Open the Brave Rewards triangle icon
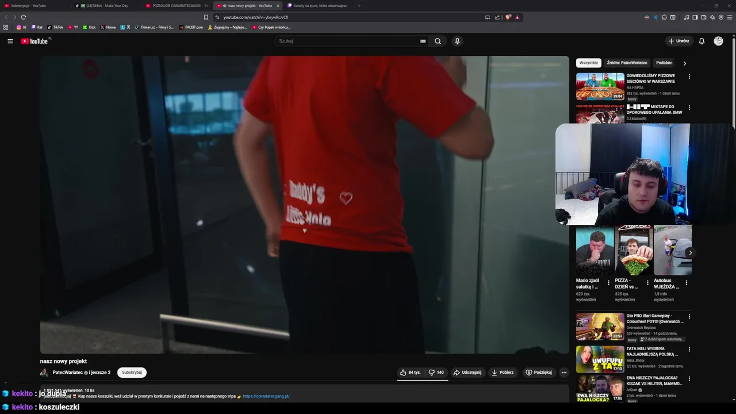The width and height of the screenshot is (736, 414). click(517, 17)
